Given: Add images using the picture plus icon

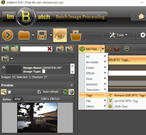Looking at the screenshot, I should (x=5, y=49).
